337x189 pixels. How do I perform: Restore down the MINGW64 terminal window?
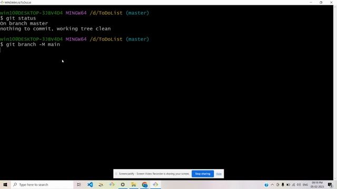pyautogui.click(x=321, y=2)
